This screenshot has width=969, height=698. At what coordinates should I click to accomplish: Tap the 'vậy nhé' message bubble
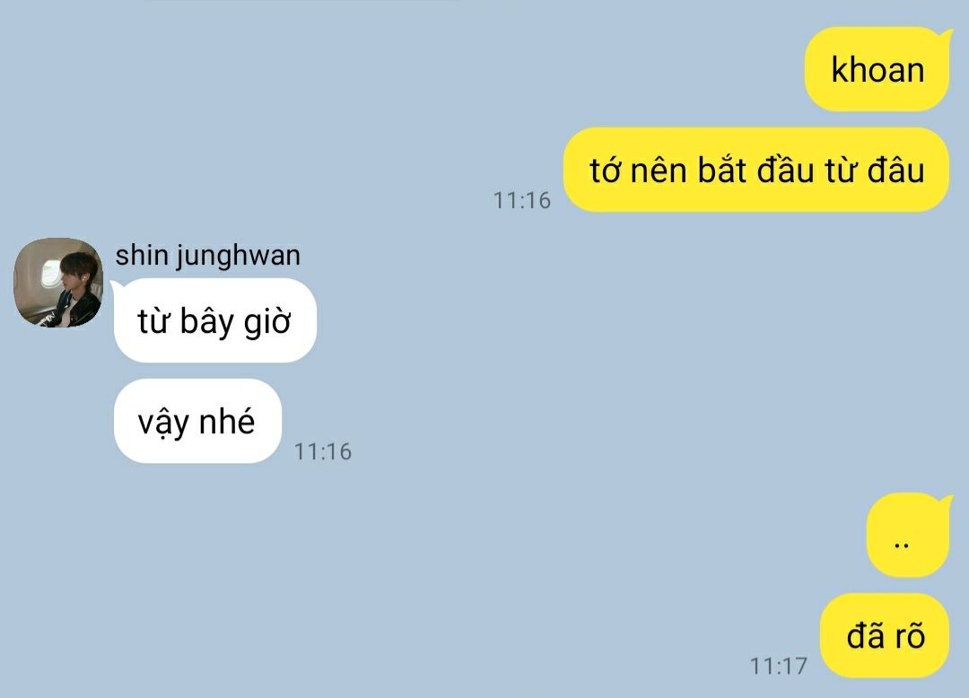coord(197,422)
